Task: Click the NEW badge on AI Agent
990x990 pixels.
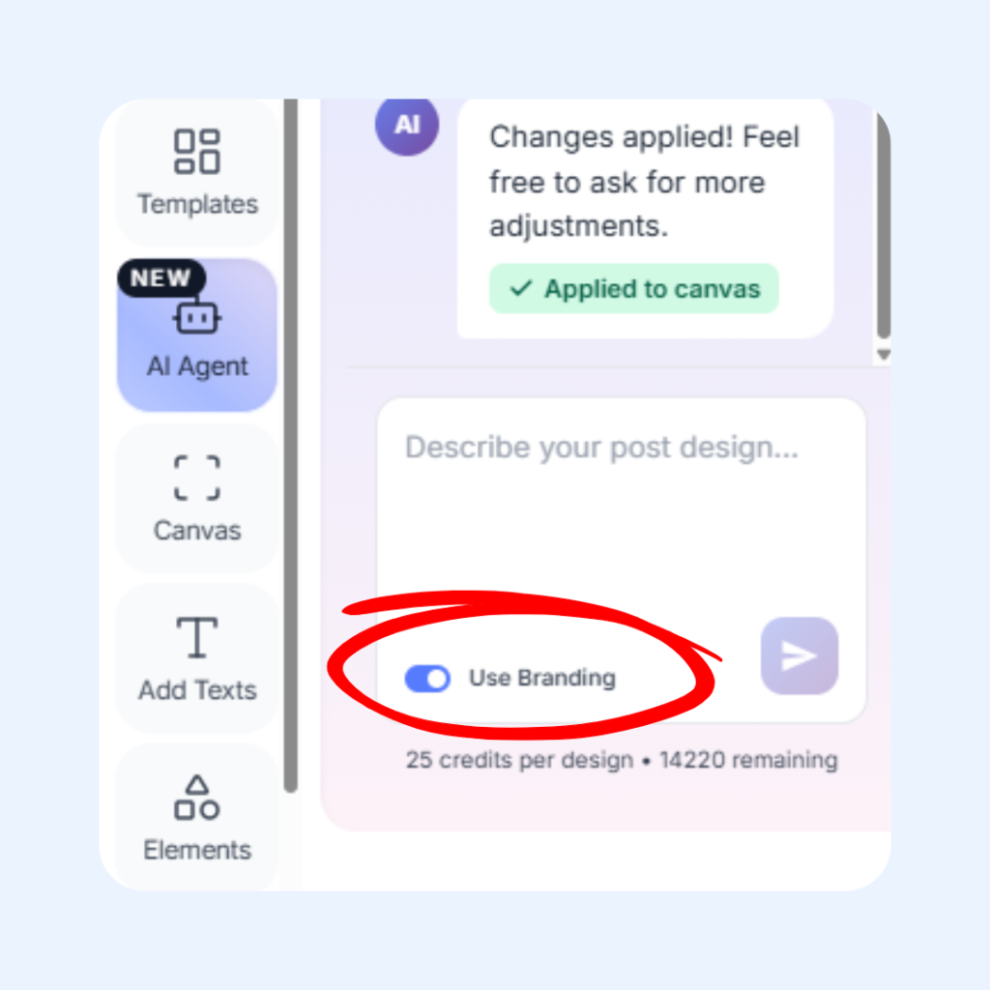Action: pyautogui.click(x=161, y=277)
